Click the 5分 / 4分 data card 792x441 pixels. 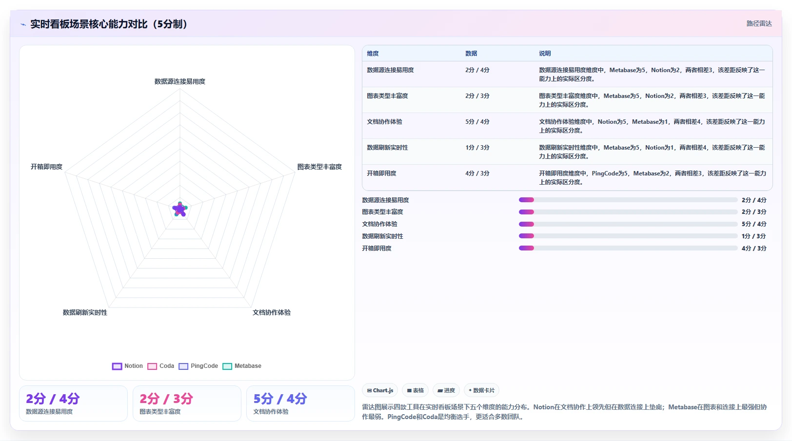[300, 403]
